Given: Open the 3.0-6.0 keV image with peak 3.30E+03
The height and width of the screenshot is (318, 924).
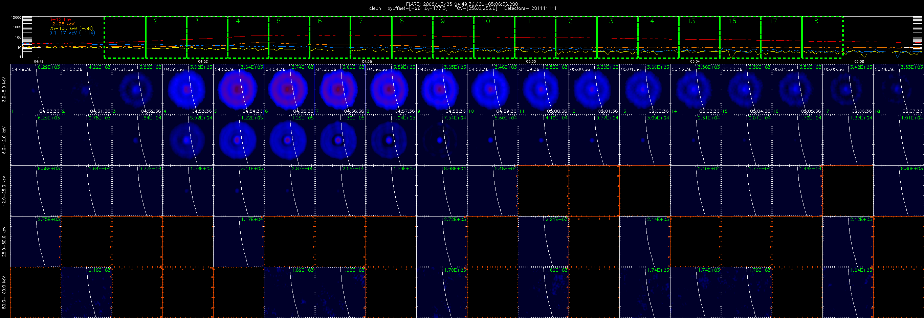Looking at the screenshot, I should click(594, 89).
